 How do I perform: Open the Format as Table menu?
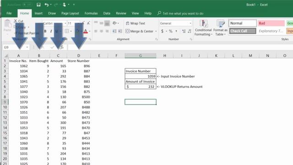tap(220, 27)
